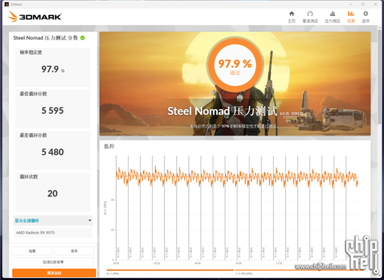Click the orange FPS line in chart
The image size is (384, 280).
[x=237, y=177]
